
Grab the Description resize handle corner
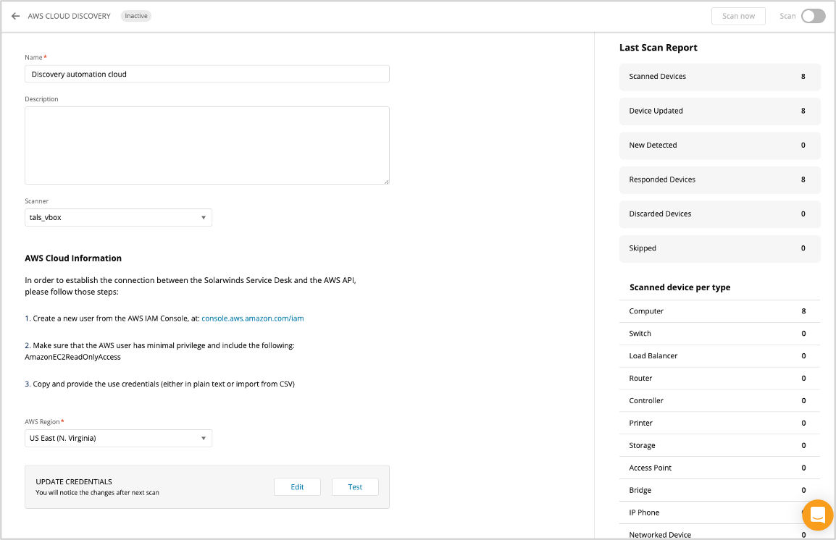[387, 182]
